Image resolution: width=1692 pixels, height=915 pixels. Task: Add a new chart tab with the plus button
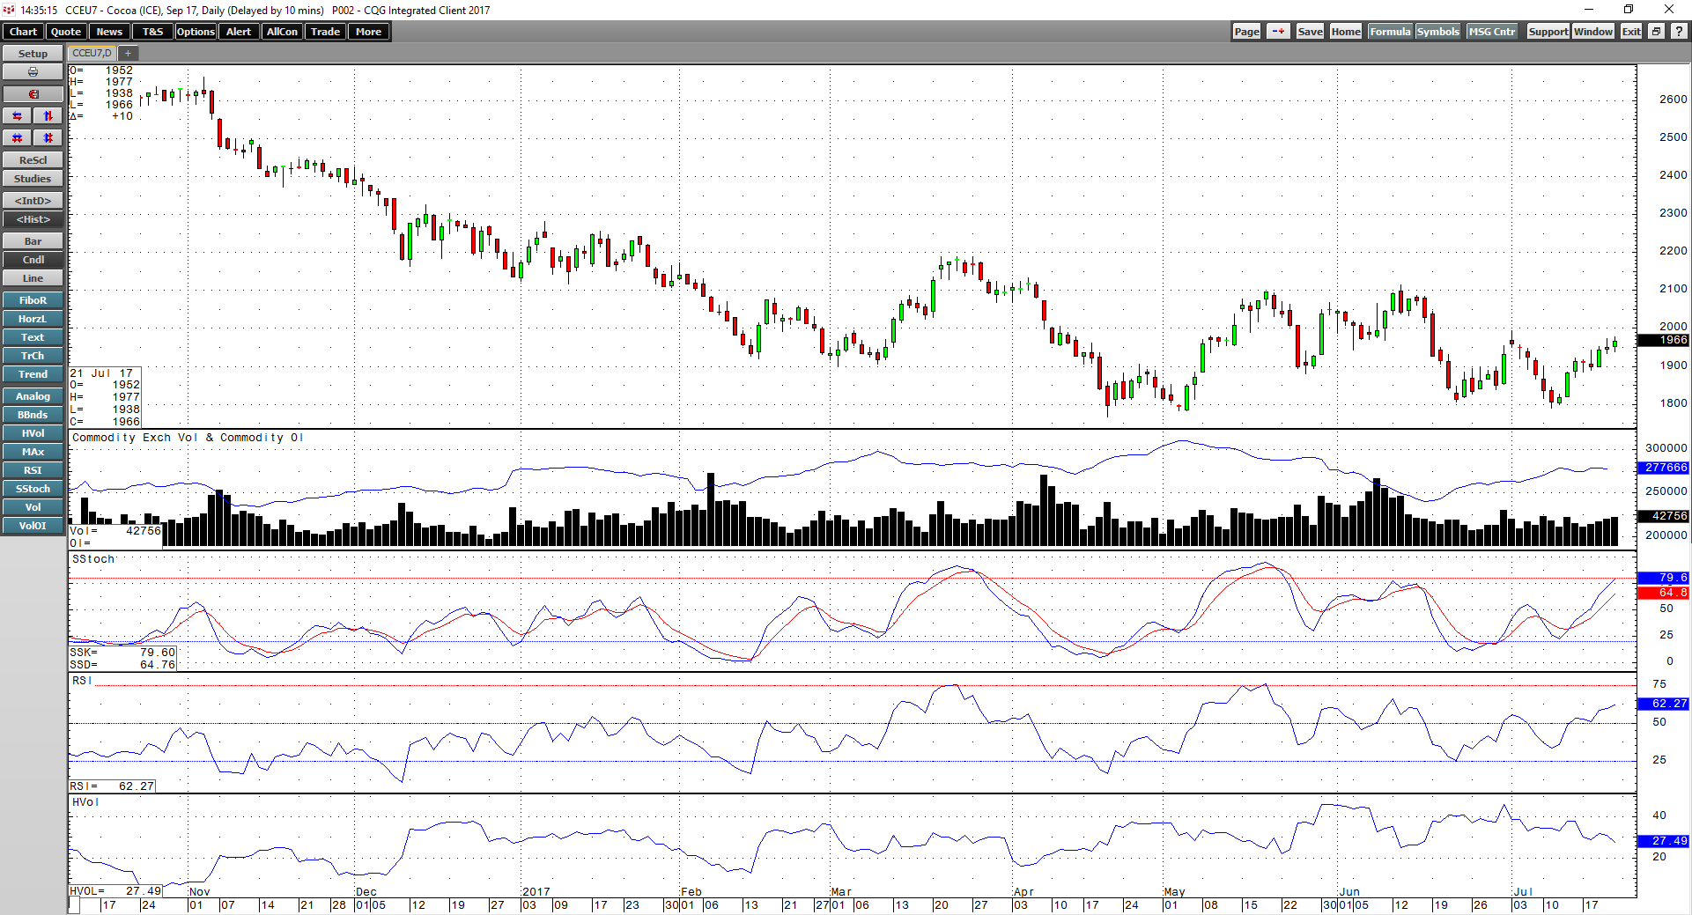pyautogui.click(x=128, y=53)
